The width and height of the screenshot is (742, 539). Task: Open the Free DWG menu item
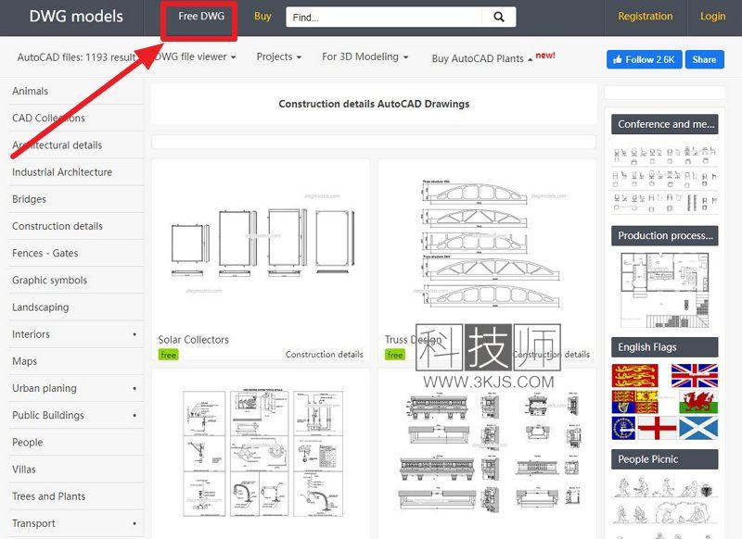click(201, 16)
